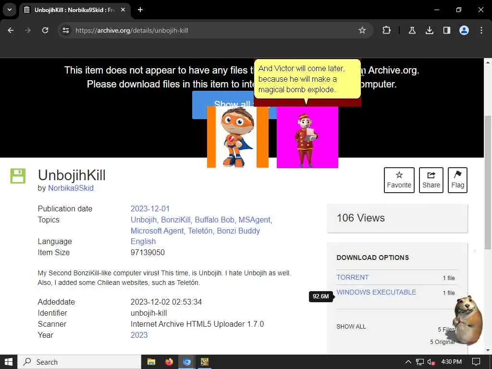The image size is (492, 369).
Task: Close the UnbojihKill browser tab
Action: click(123, 10)
